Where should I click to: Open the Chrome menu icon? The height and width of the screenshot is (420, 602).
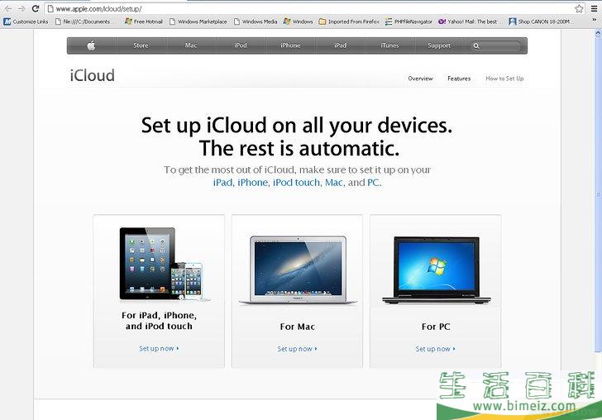point(593,8)
